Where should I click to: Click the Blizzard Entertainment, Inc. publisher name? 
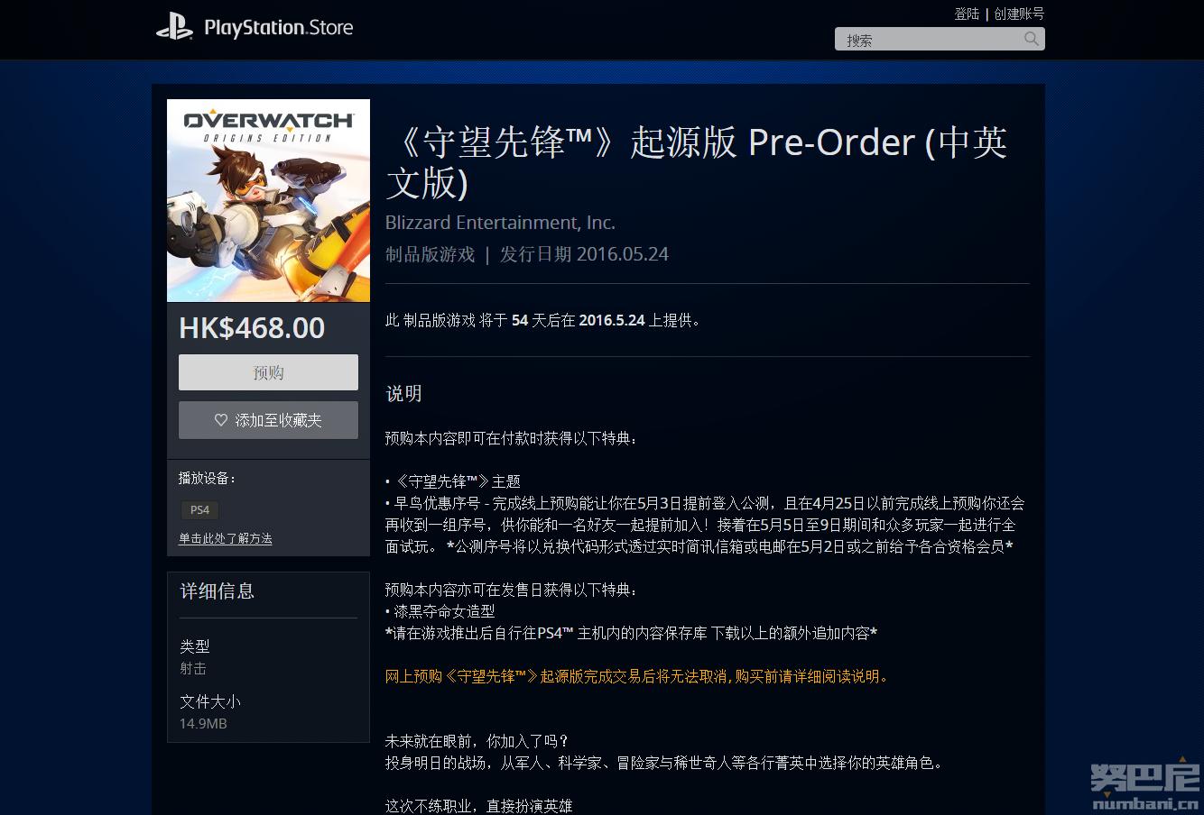[500, 223]
